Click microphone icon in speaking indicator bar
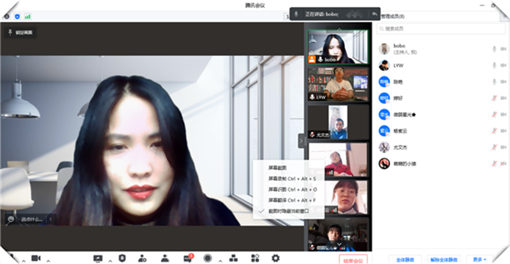This screenshot has height=264, width=510. click(x=296, y=14)
